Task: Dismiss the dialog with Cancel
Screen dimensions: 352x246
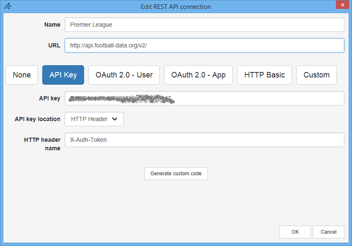Action: point(328,232)
